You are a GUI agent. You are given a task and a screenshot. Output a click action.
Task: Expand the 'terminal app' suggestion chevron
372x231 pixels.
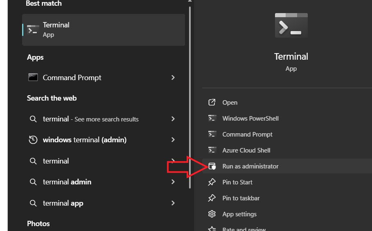pyautogui.click(x=173, y=203)
